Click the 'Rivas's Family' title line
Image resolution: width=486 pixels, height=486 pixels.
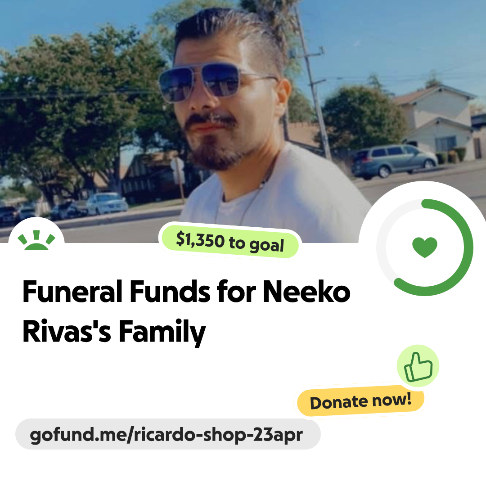(114, 331)
